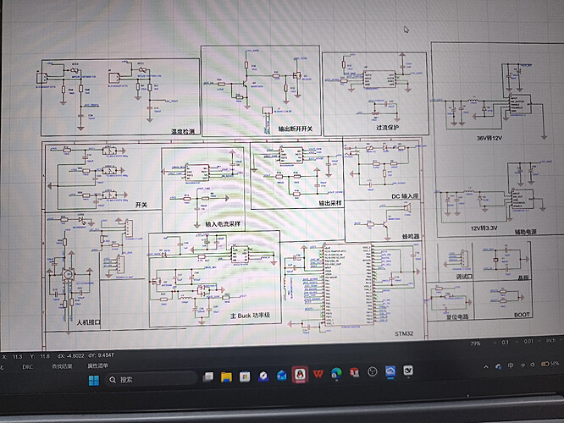
Task: Open the Outlook mail taskbar icon
Action: [281, 376]
